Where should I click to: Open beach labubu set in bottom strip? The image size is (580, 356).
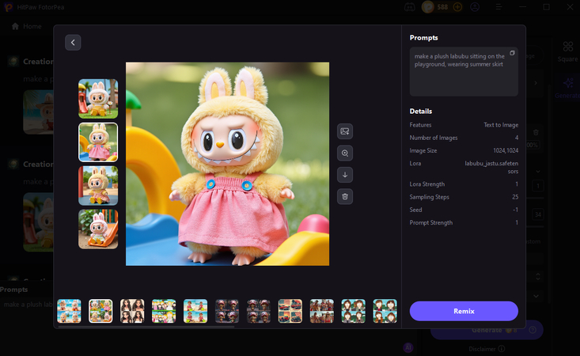tap(69, 311)
